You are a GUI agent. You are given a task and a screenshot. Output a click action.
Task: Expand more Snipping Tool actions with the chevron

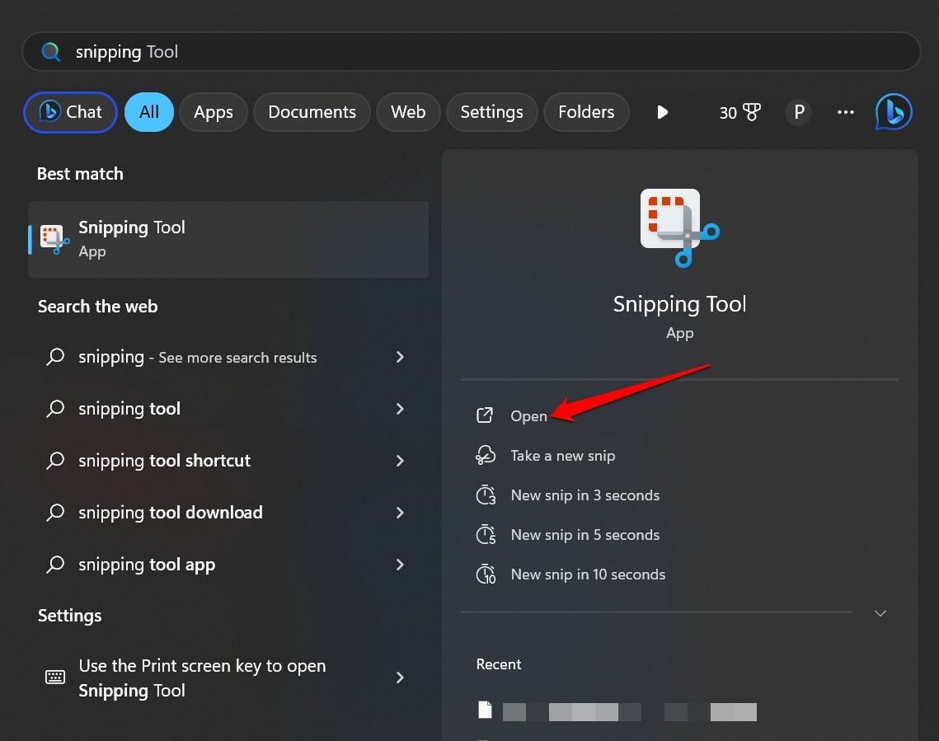(x=880, y=613)
